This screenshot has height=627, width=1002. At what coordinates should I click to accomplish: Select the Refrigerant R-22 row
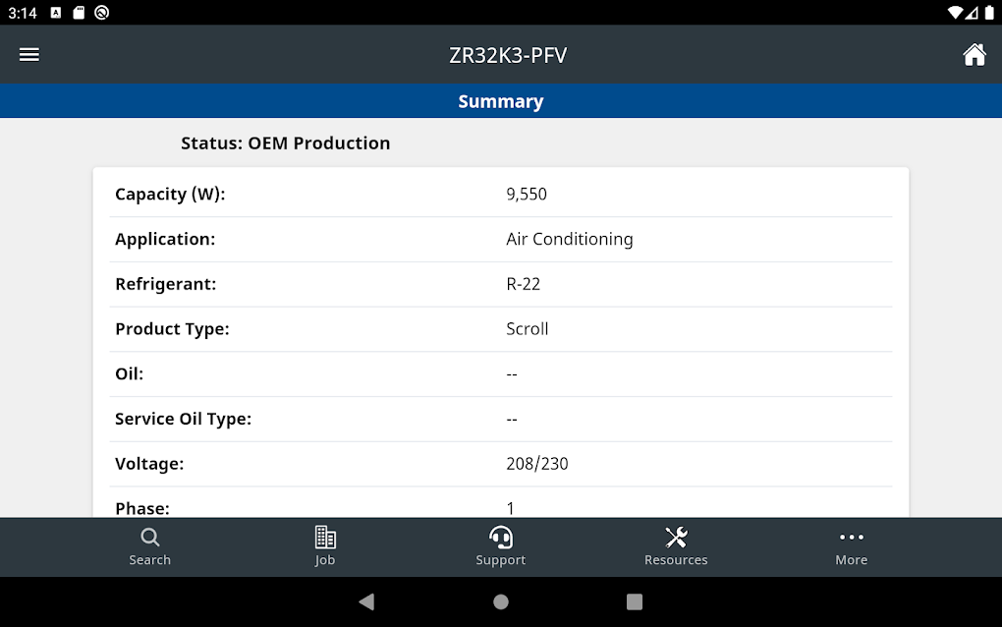(x=501, y=284)
